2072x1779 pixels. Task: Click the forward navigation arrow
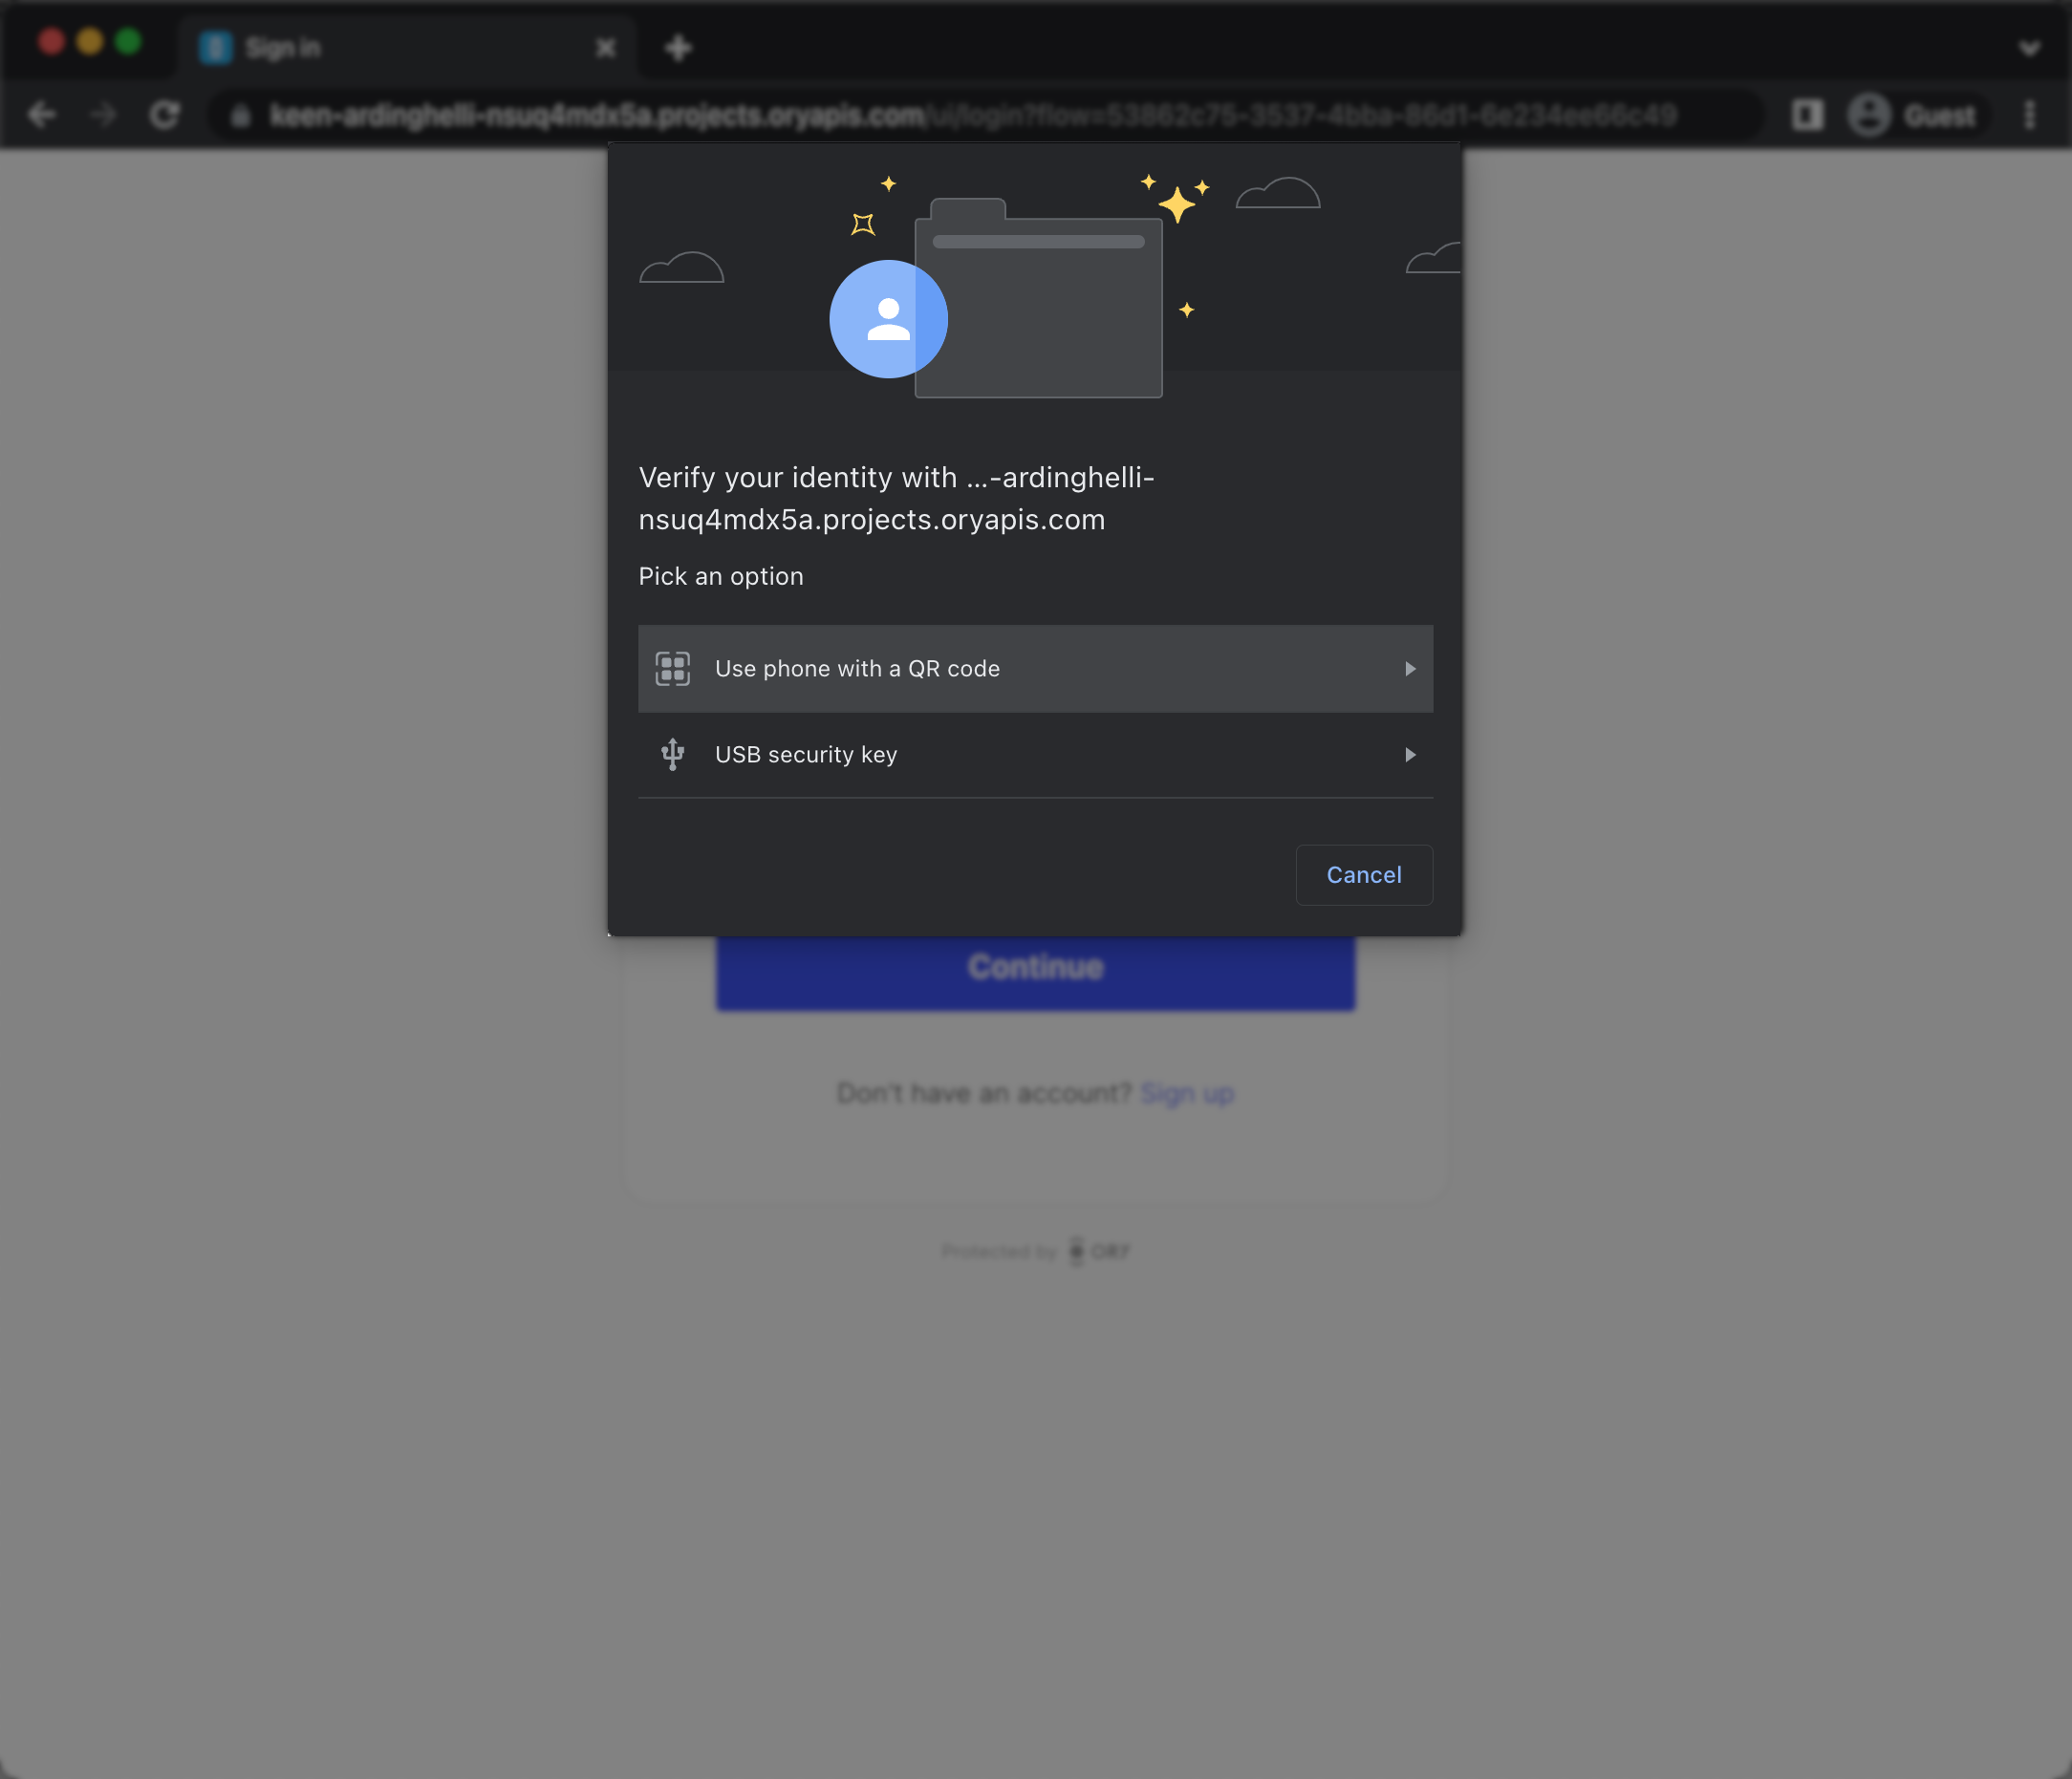pyautogui.click(x=102, y=115)
